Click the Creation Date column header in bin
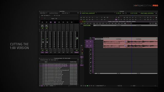The width and height of the screenshot is (164, 92). pyautogui.click(x=73, y=62)
